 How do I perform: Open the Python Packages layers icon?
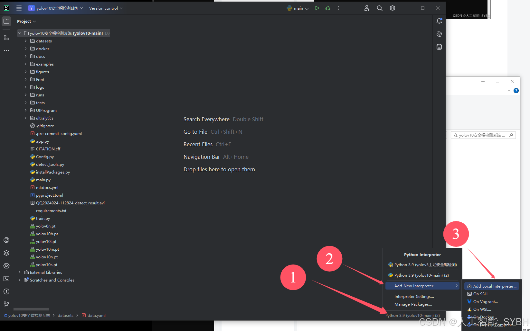(x=6, y=253)
